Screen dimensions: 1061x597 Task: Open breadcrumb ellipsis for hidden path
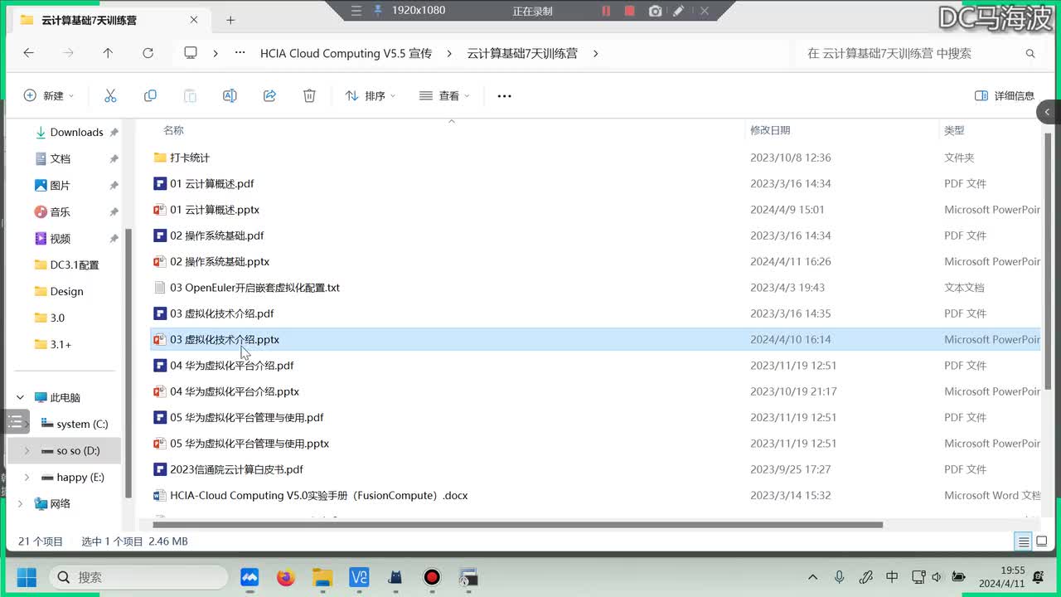click(x=240, y=53)
